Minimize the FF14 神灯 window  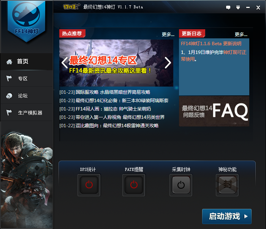[248, 8]
